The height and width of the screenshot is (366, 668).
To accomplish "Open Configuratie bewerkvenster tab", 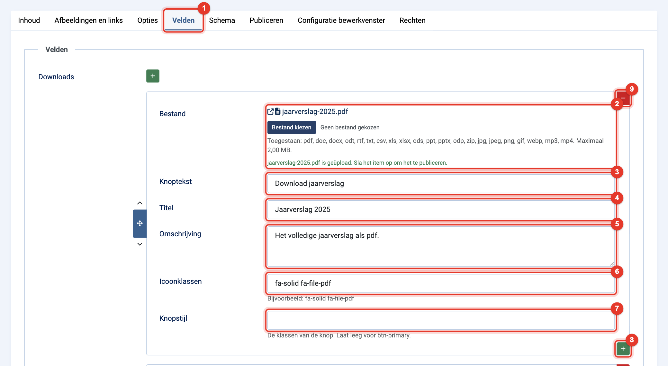I will click(341, 20).
